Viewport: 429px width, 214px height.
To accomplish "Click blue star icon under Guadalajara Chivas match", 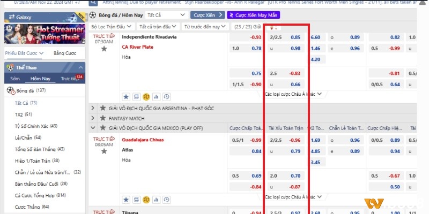I will coord(126,200).
